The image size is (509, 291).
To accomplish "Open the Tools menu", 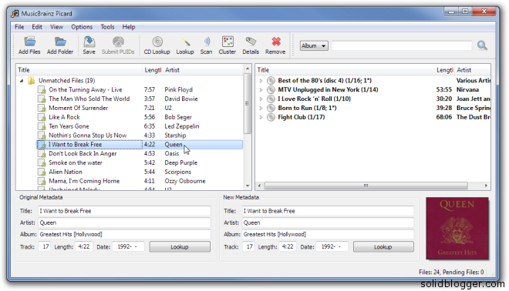I will (x=107, y=27).
